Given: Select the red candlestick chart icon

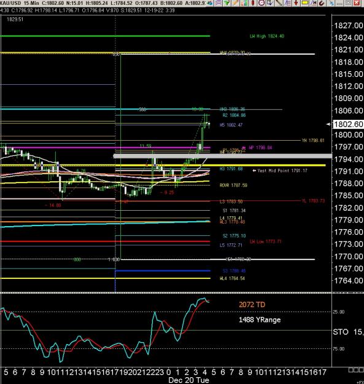Looking at the screenshot, I should click(253, 3).
